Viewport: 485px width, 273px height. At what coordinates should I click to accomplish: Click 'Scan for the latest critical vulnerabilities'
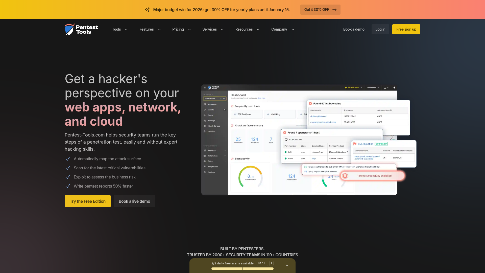110,168
